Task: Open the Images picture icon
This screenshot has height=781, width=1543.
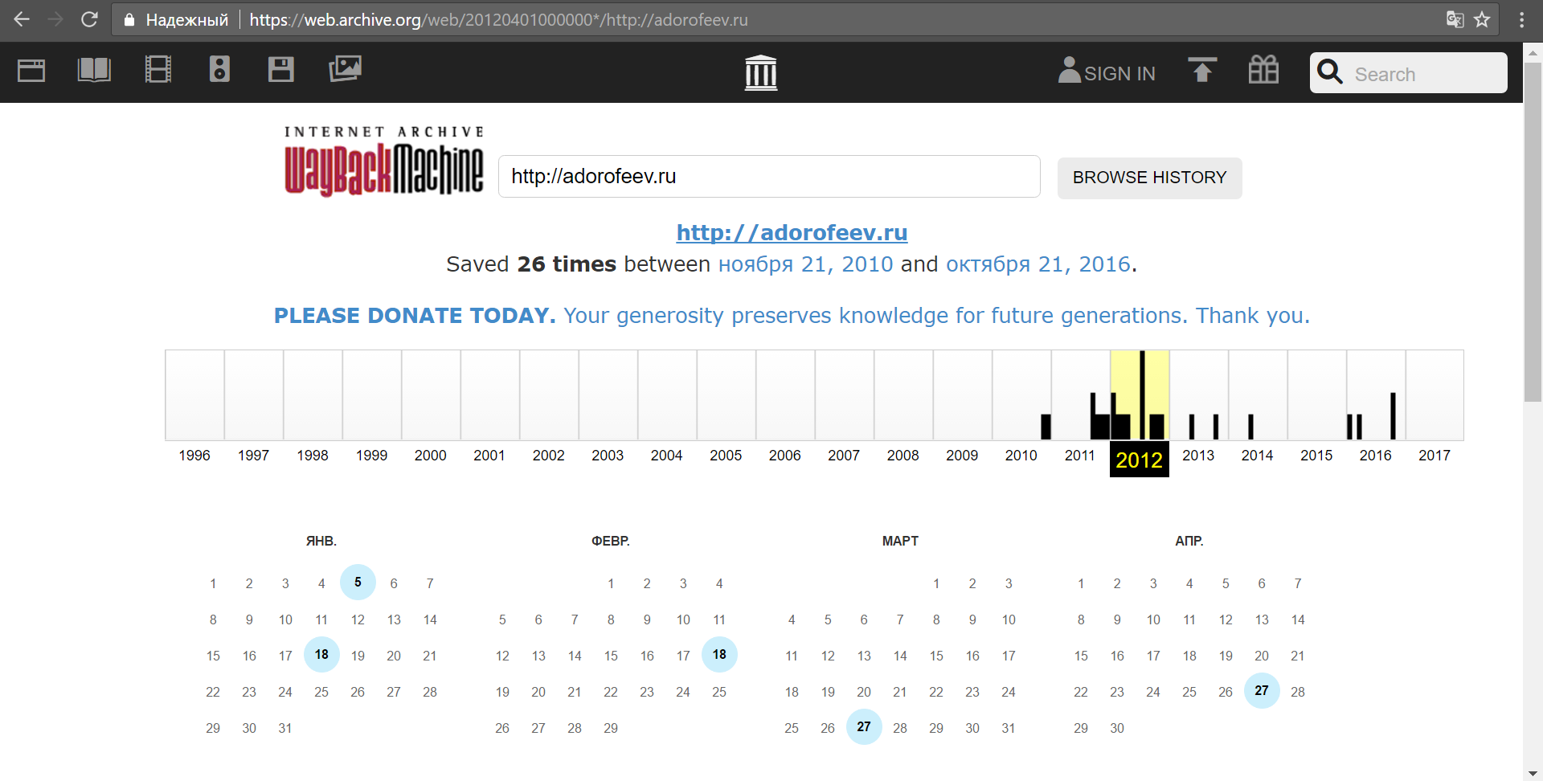Action: tap(345, 69)
